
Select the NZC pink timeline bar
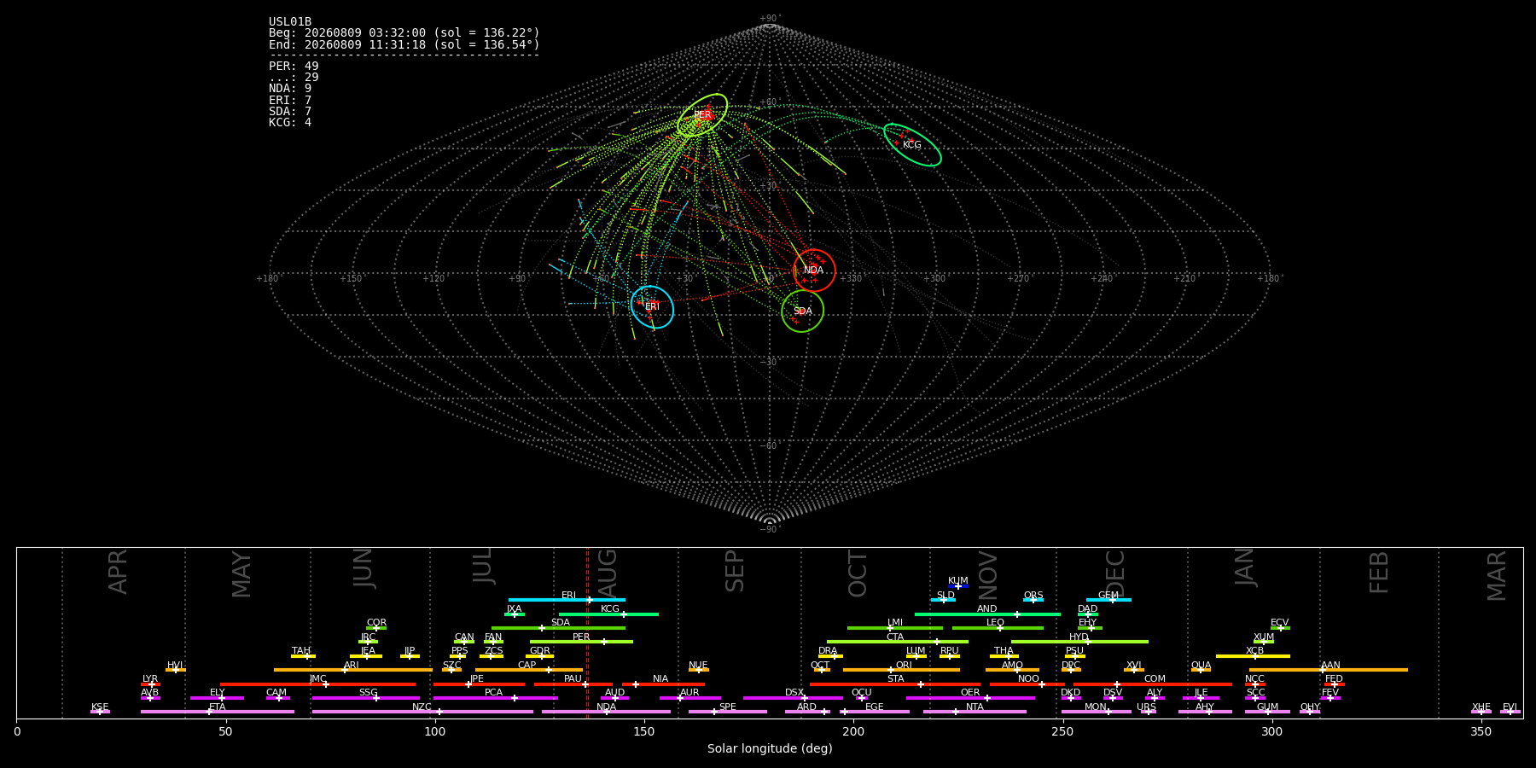(x=422, y=712)
